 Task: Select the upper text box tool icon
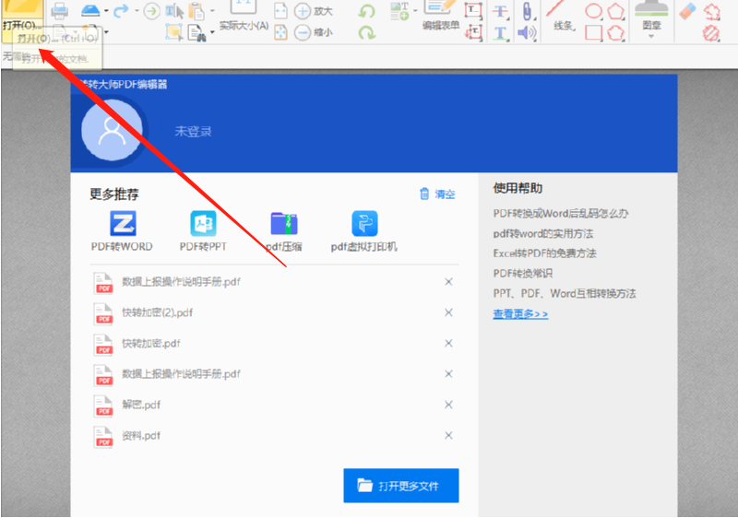point(473,11)
